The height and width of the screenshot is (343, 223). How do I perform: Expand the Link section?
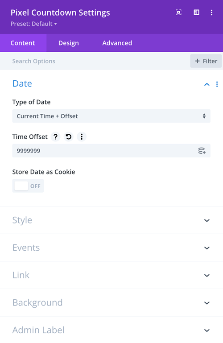111,275
